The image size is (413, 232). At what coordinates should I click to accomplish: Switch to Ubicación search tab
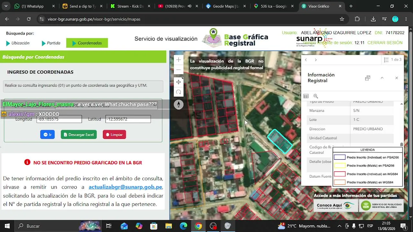(18, 43)
